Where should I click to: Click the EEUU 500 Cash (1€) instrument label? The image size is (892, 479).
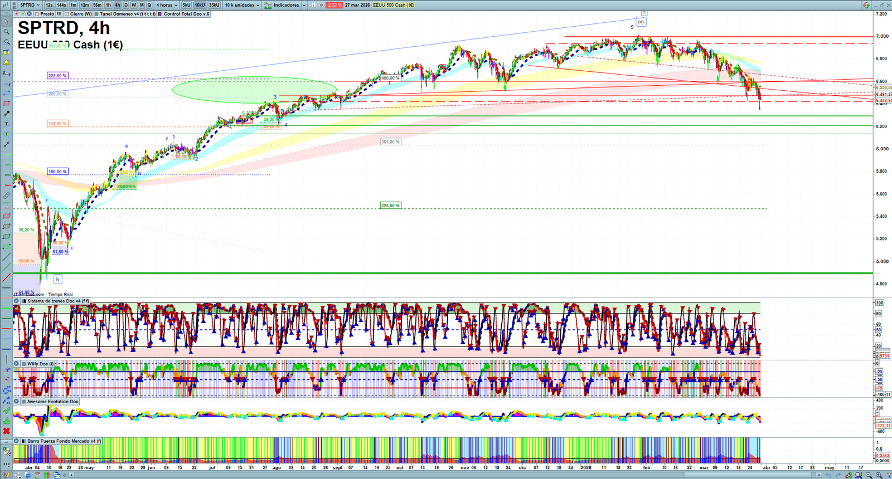[394, 5]
